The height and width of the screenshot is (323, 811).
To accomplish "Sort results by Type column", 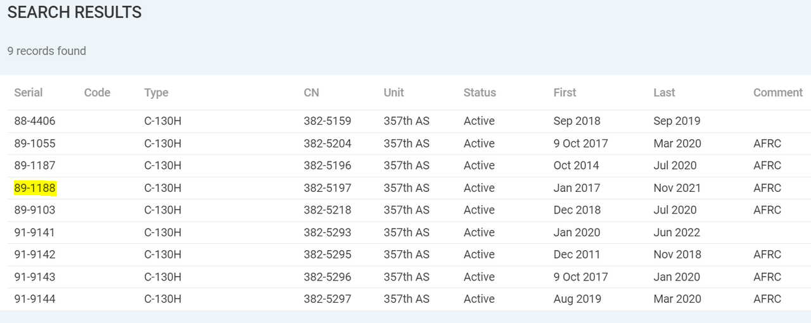I will click(x=156, y=92).
